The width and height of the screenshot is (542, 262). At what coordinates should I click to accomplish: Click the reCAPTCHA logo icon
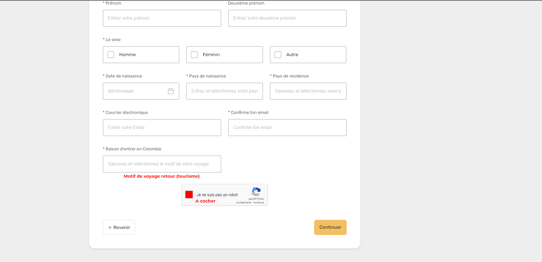(x=256, y=192)
